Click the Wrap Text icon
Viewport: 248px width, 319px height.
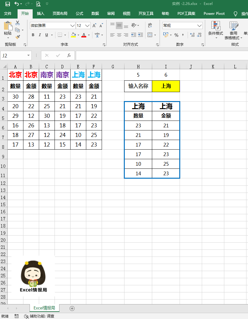(x=150, y=25)
